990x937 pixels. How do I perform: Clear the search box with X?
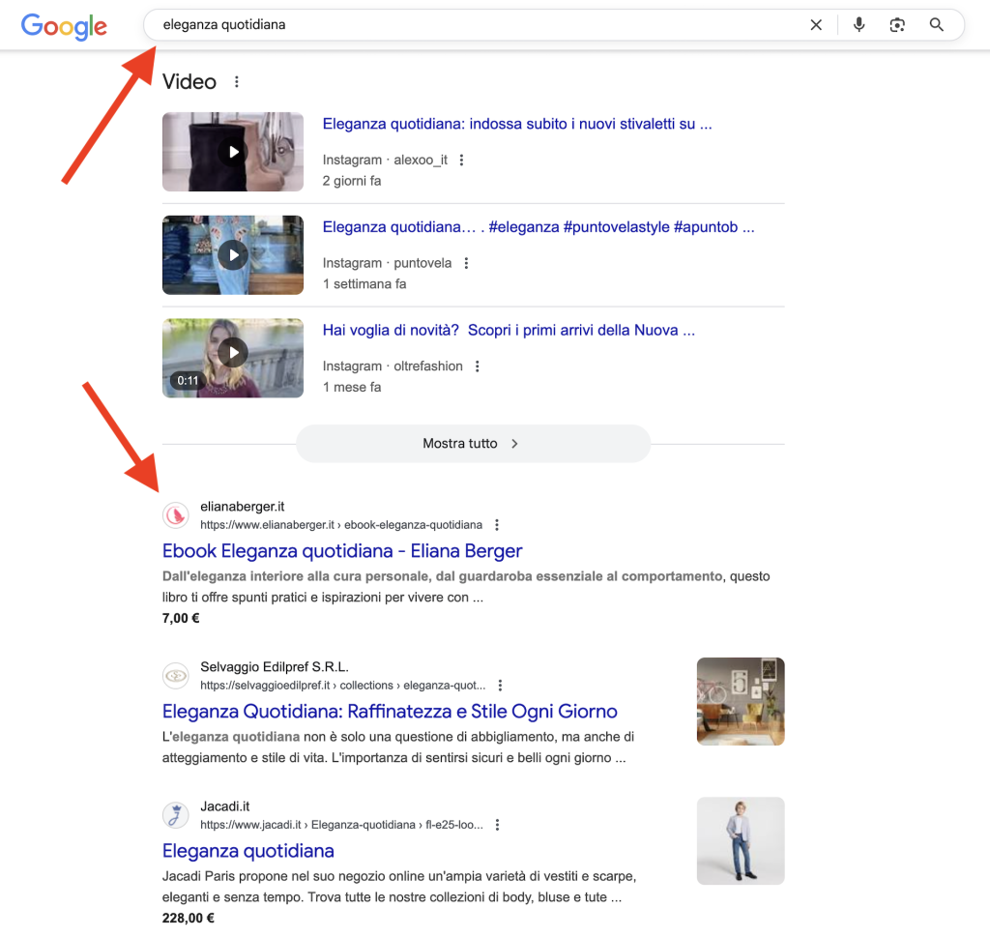816,24
